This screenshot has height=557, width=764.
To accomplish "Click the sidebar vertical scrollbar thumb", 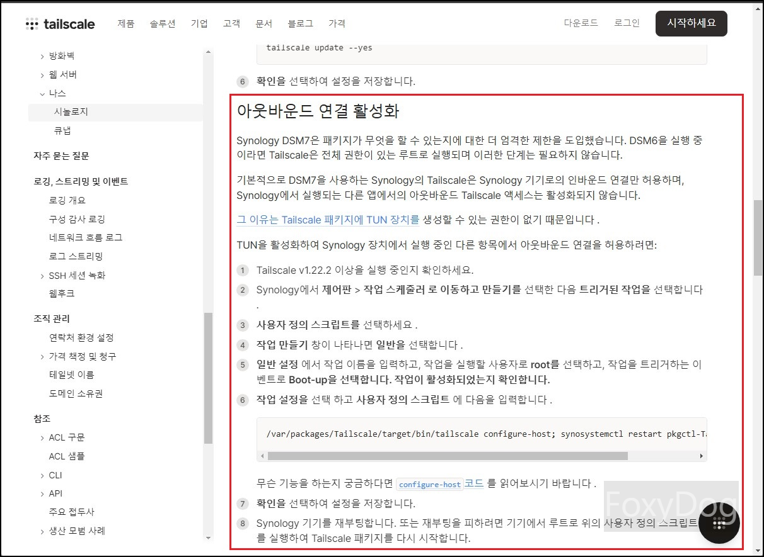I will [x=209, y=378].
